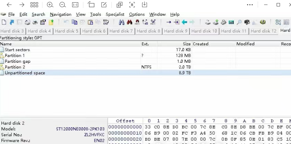Open the Navigation menu
The height and width of the screenshot is (144, 291).
click(61, 14)
